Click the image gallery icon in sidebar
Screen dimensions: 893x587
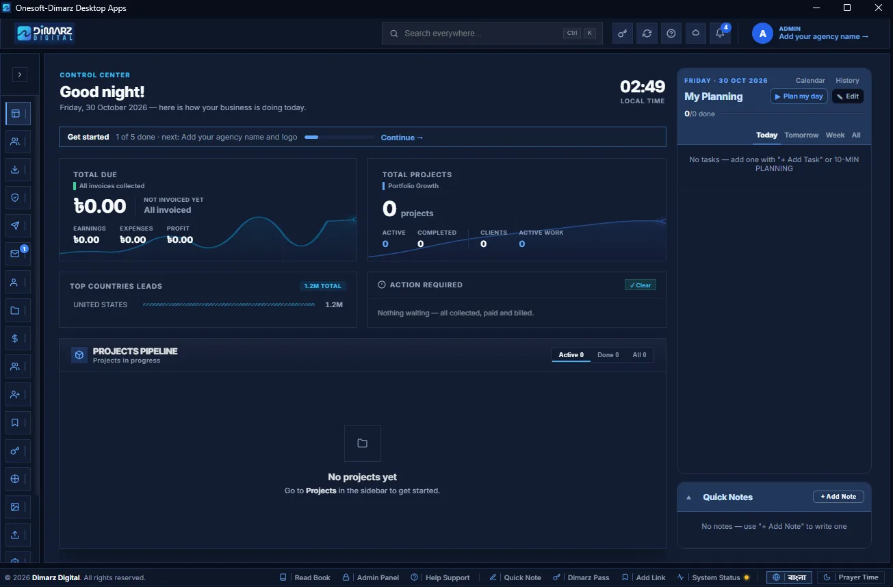point(18,507)
